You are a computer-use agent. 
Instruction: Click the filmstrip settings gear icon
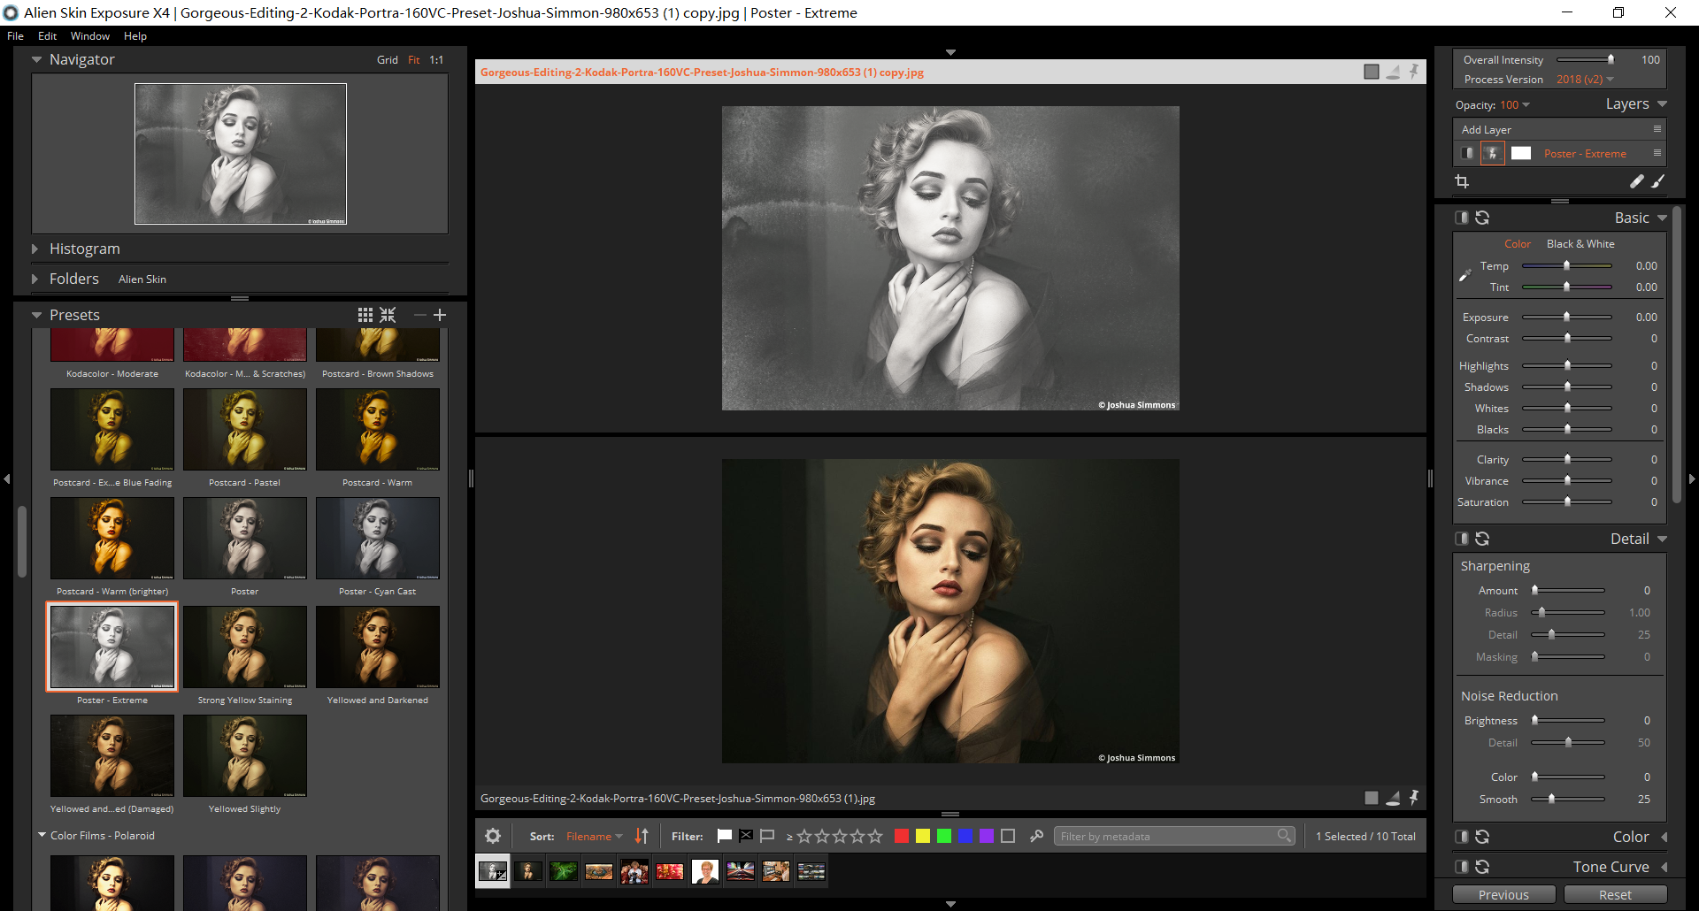point(493,836)
